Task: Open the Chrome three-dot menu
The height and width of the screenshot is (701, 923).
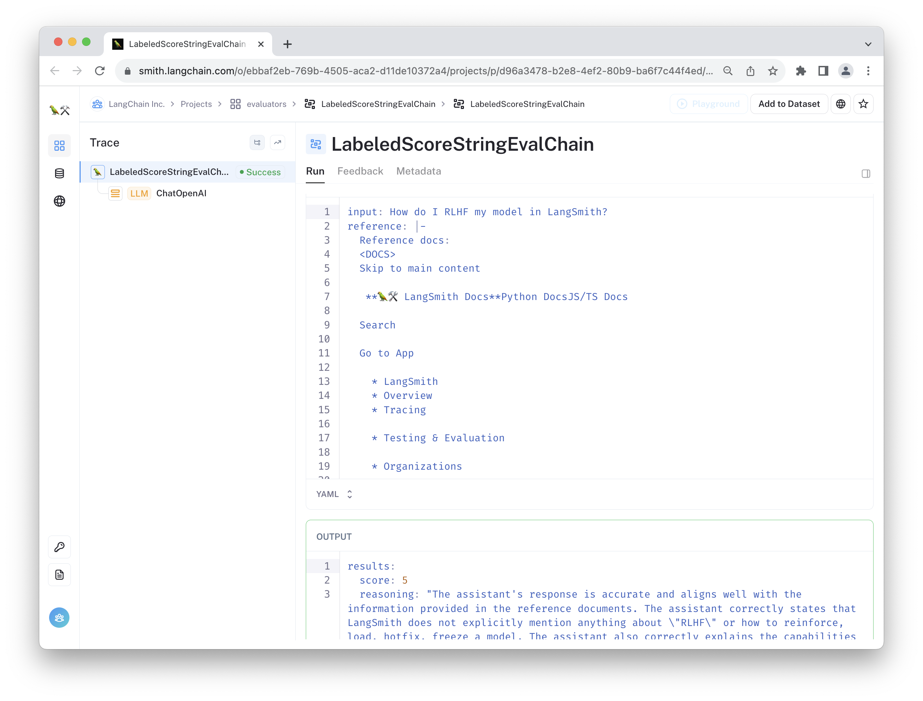Action: (868, 71)
